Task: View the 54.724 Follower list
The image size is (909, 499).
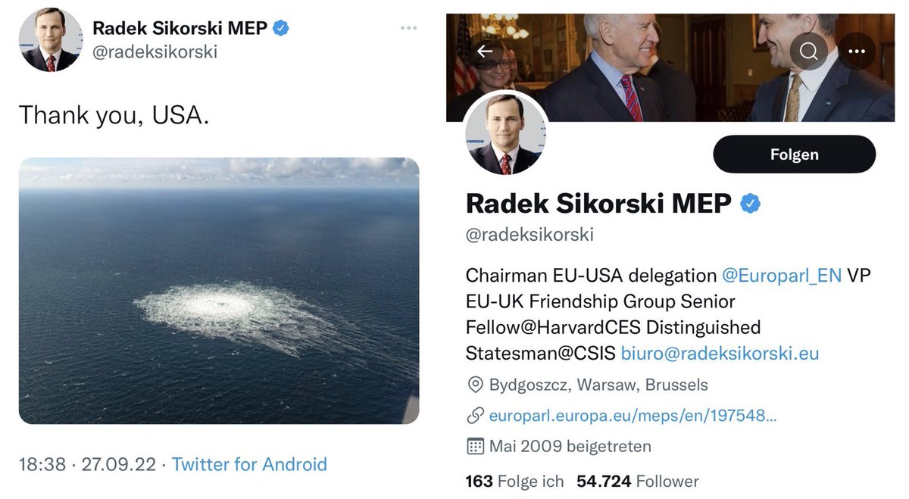Action: [637, 481]
